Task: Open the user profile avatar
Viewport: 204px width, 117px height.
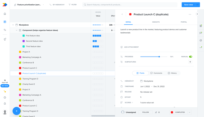Action: pos(5,112)
